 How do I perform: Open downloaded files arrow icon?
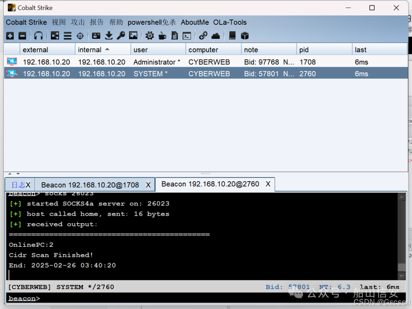pyautogui.click(x=109, y=36)
